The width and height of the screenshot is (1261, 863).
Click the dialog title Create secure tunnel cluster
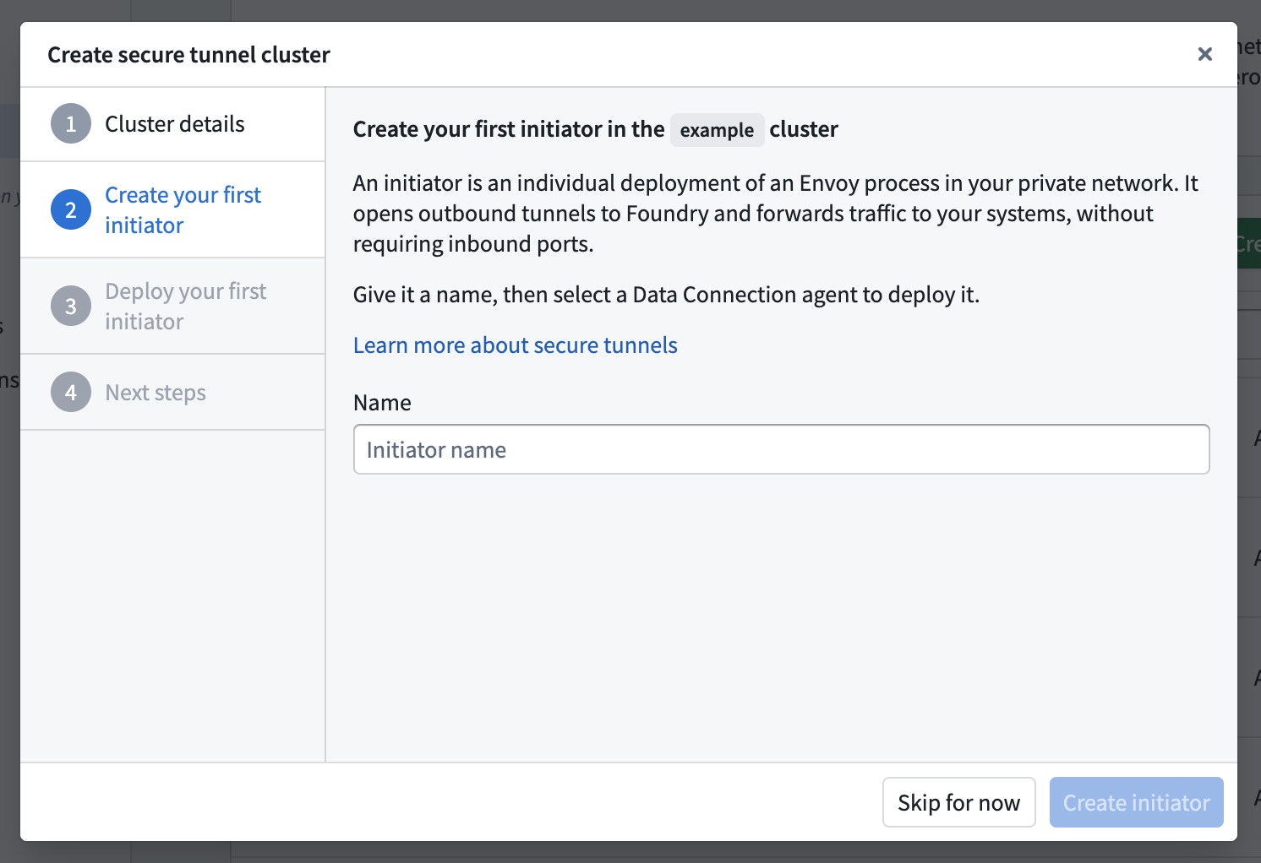188,55
